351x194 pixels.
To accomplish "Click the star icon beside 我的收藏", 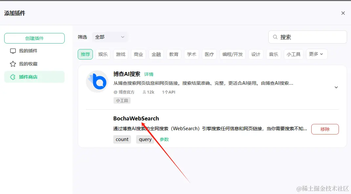I will (13, 64).
